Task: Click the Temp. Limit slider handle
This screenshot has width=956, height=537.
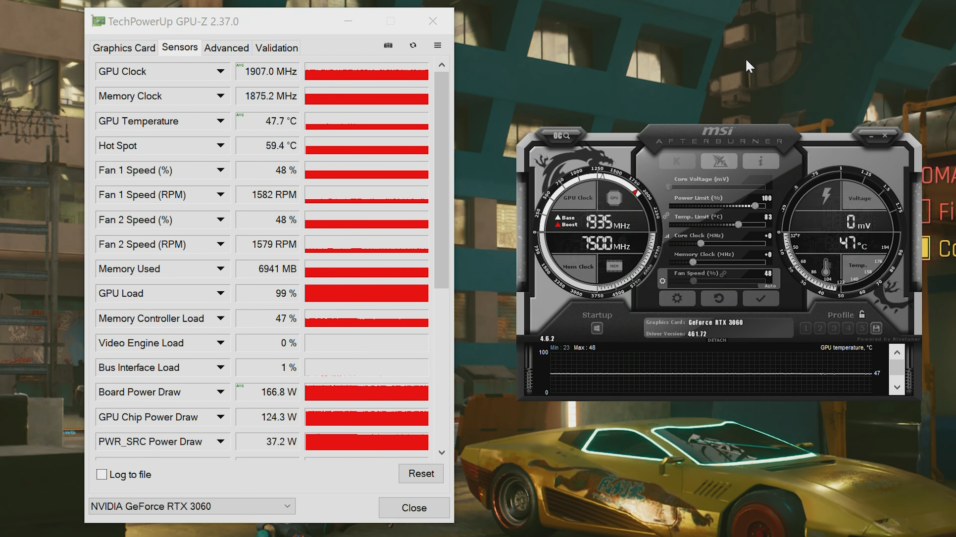Action: (738, 224)
